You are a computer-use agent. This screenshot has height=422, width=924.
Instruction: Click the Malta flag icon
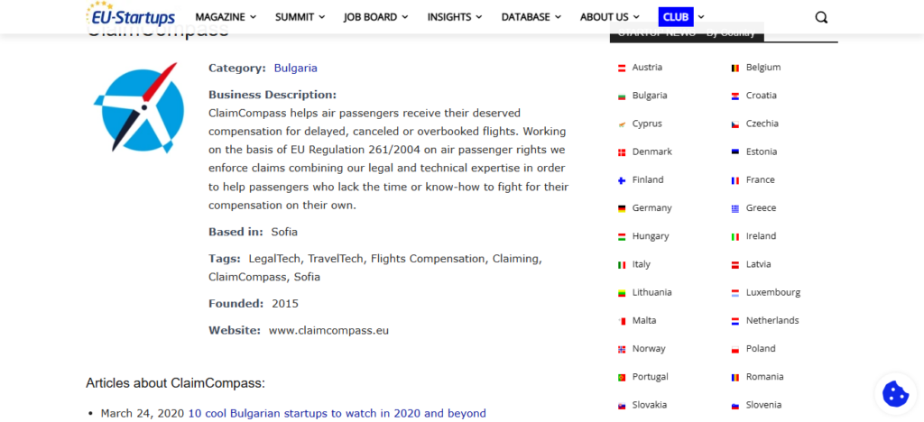tap(621, 321)
